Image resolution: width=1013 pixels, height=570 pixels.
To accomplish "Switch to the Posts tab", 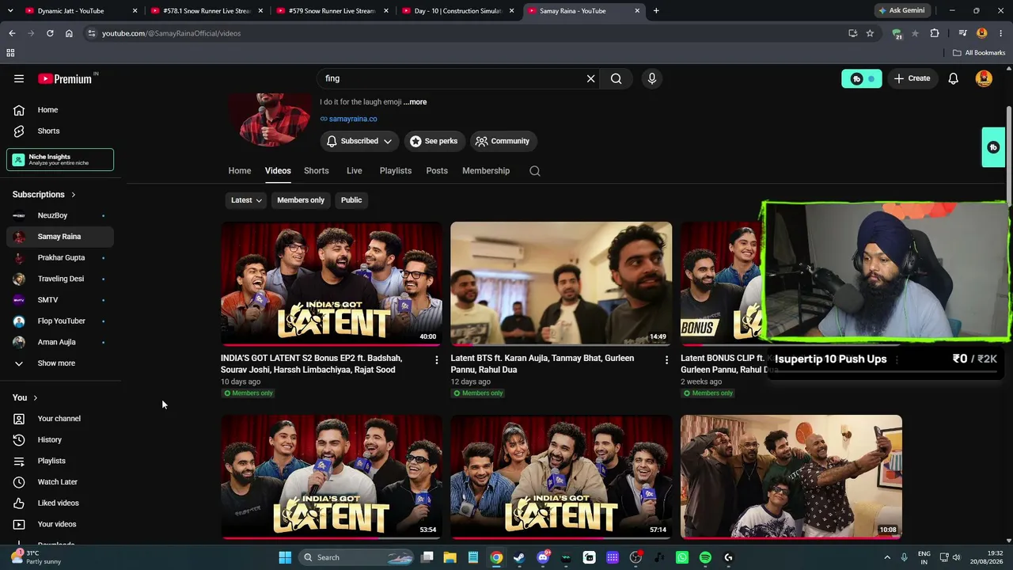I will [x=437, y=171].
